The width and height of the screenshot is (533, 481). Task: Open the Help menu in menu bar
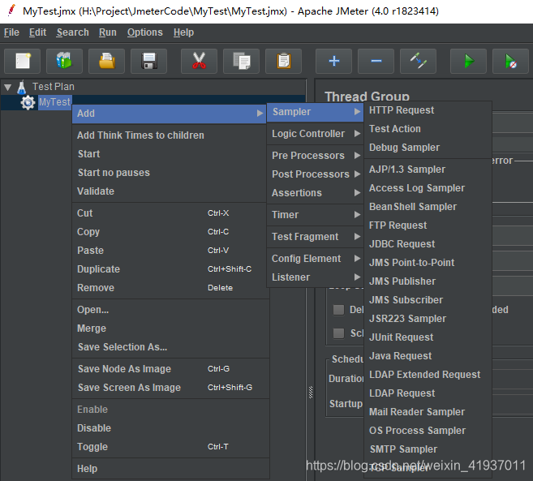click(183, 32)
